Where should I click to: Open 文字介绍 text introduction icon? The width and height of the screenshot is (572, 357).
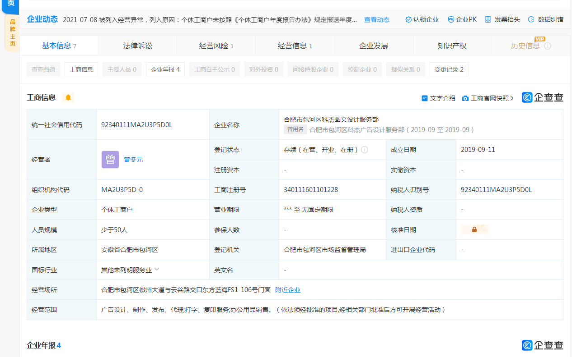[424, 98]
